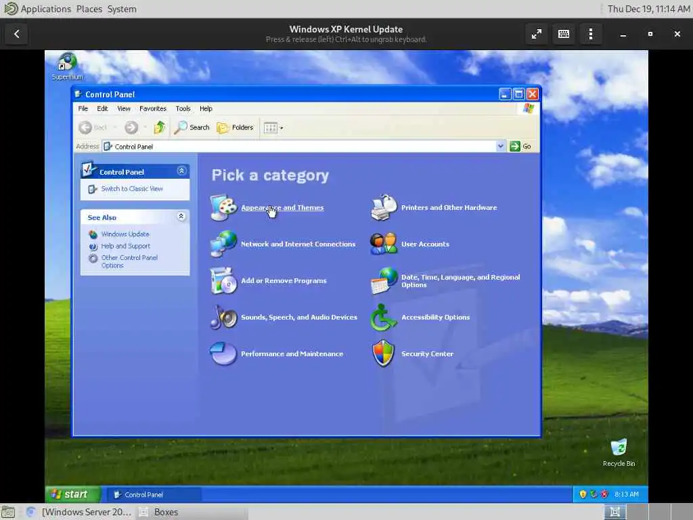Click the Printers and Other Hardware icon
The image size is (693, 520).
tap(384, 207)
